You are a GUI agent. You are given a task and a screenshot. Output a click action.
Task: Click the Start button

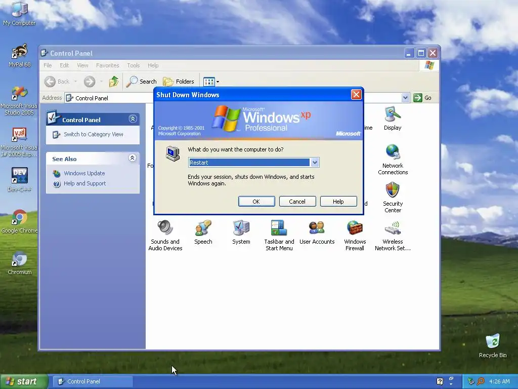coord(23,381)
